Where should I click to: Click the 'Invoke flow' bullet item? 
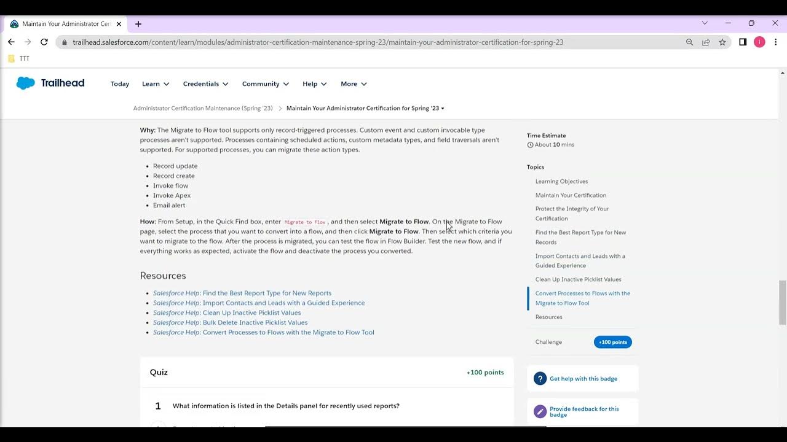tap(171, 186)
